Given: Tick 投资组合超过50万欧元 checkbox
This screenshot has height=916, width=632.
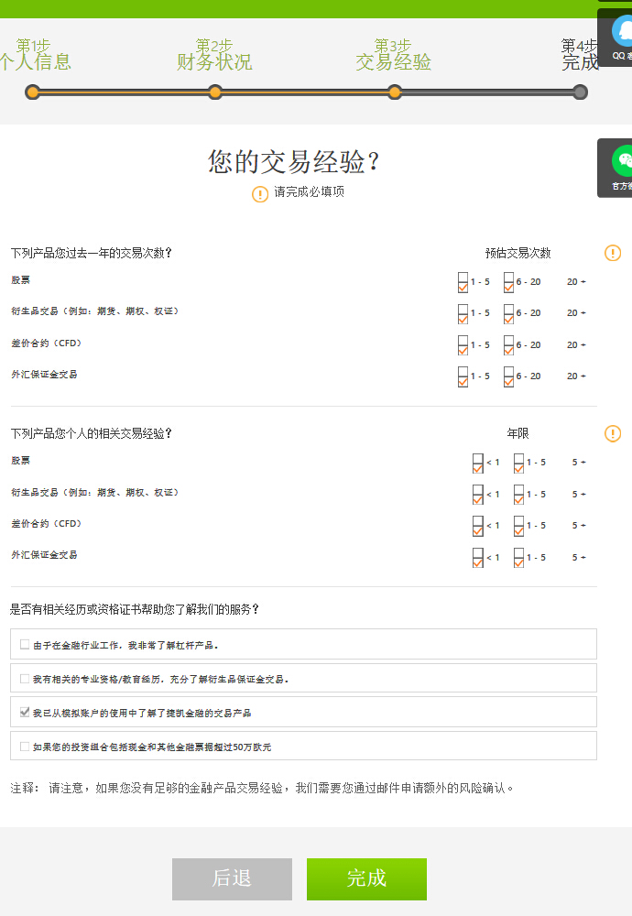Looking at the screenshot, I should (25, 746).
